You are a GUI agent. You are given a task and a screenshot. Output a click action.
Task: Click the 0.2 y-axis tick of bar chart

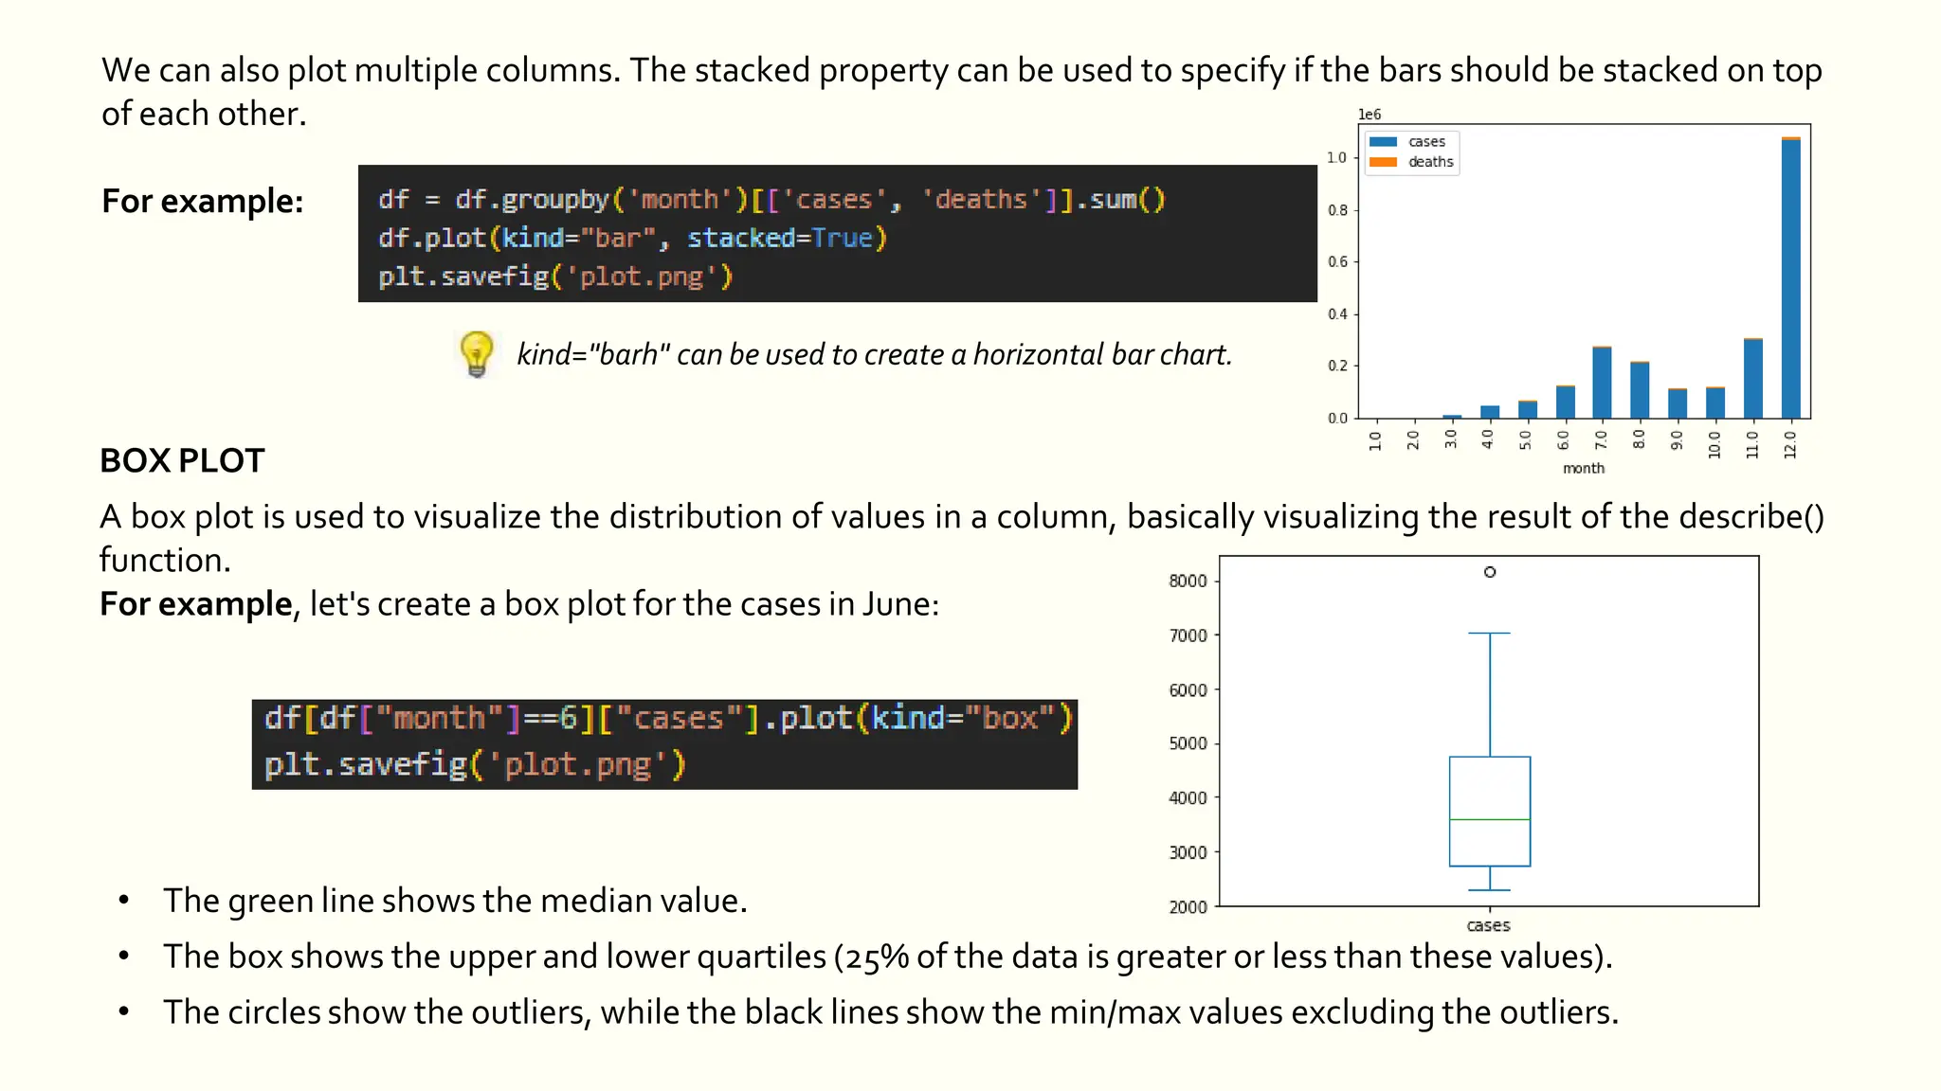tap(1337, 366)
